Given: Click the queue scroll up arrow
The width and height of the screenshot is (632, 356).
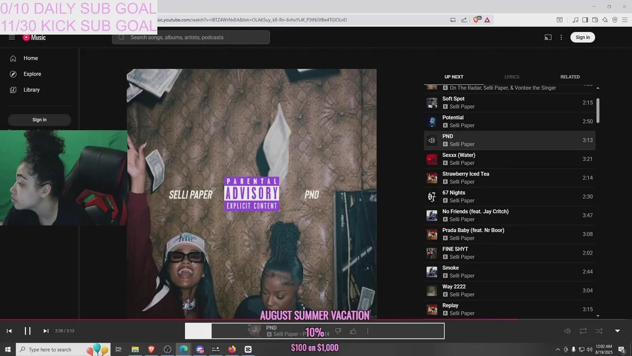Looking at the screenshot, I should pos(598,88).
